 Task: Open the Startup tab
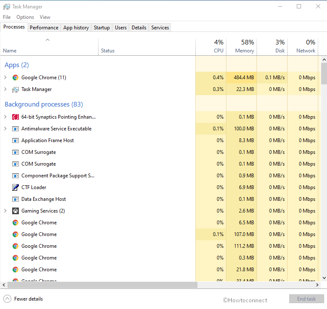tap(102, 28)
